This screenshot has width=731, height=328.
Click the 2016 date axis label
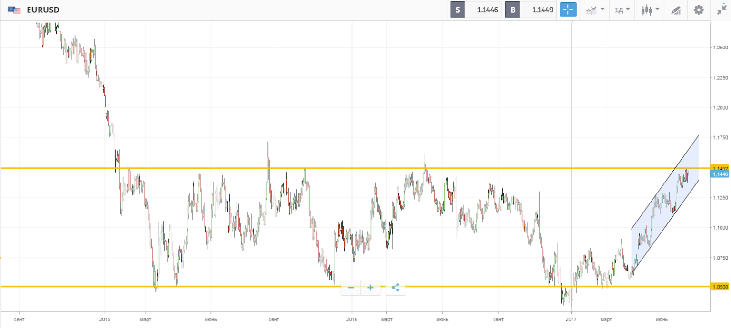(352, 319)
